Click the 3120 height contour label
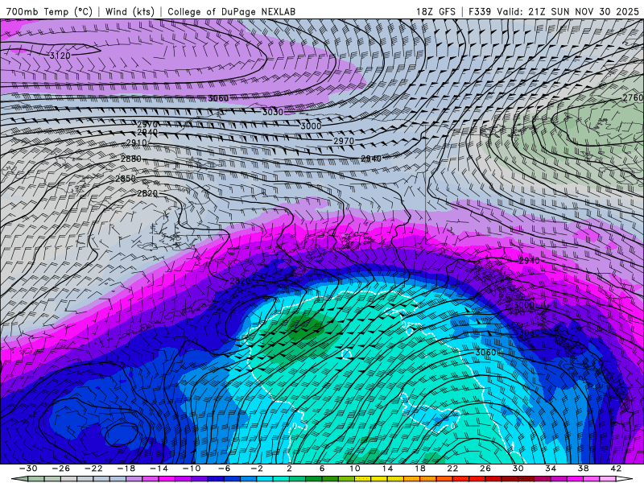Screen dimensions: 644x483 [60, 56]
